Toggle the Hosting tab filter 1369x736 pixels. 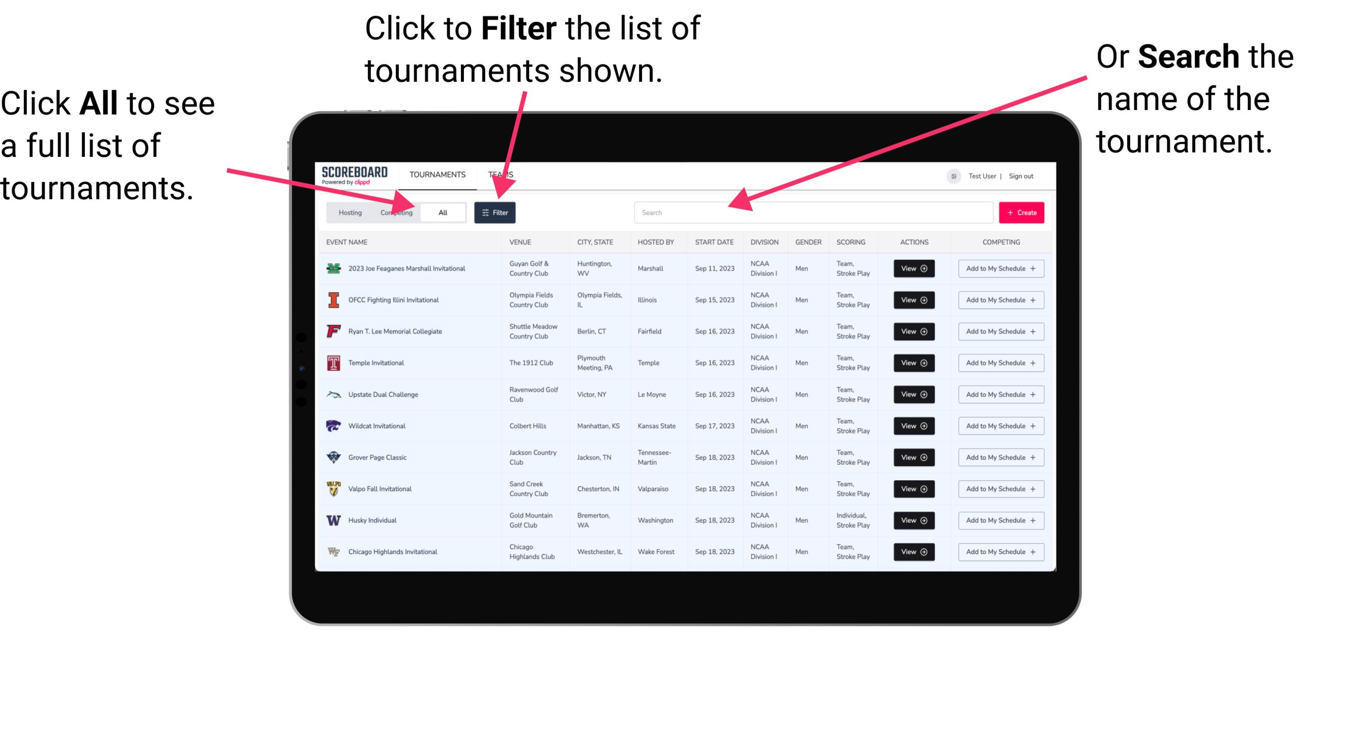348,212
